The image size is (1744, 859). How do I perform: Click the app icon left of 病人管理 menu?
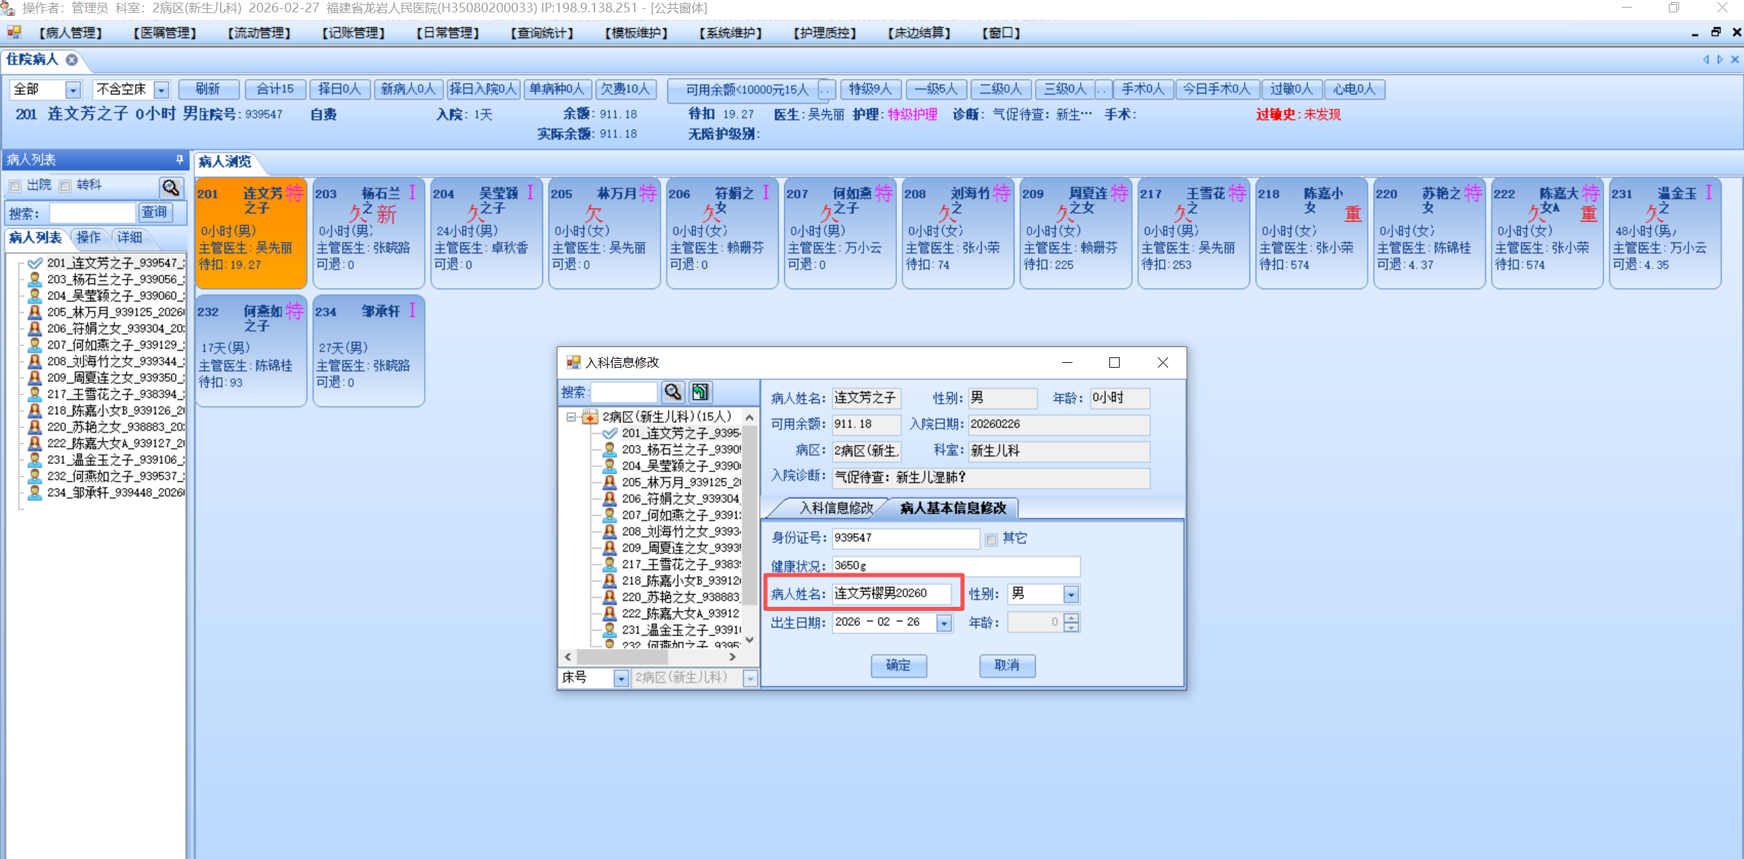pos(14,32)
